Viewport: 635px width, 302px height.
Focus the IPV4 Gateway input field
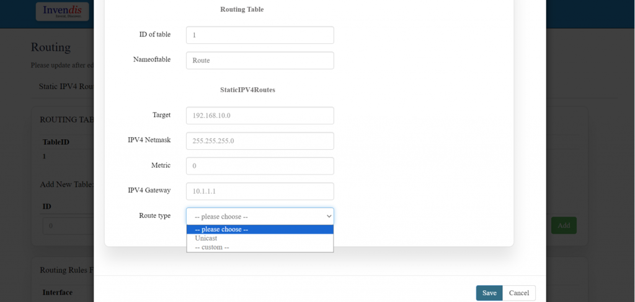pos(260,191)
